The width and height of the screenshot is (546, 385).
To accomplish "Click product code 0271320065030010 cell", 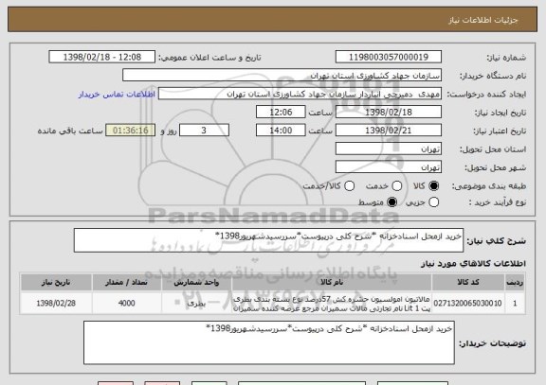I will [x=468, y=304].
